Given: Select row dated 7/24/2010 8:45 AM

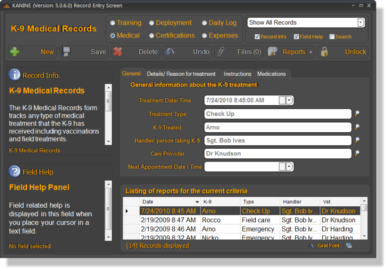Looking at the screenshot, I should click(241, 211).
